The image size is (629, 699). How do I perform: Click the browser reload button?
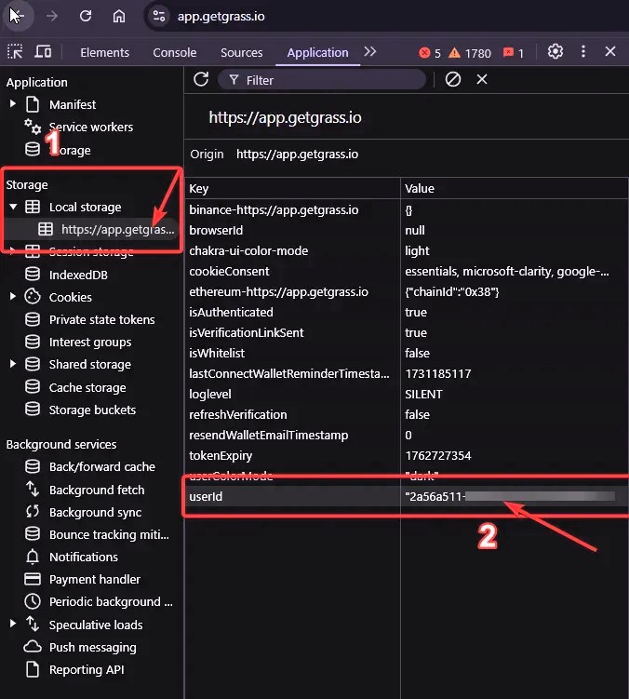tap(86, 16)
